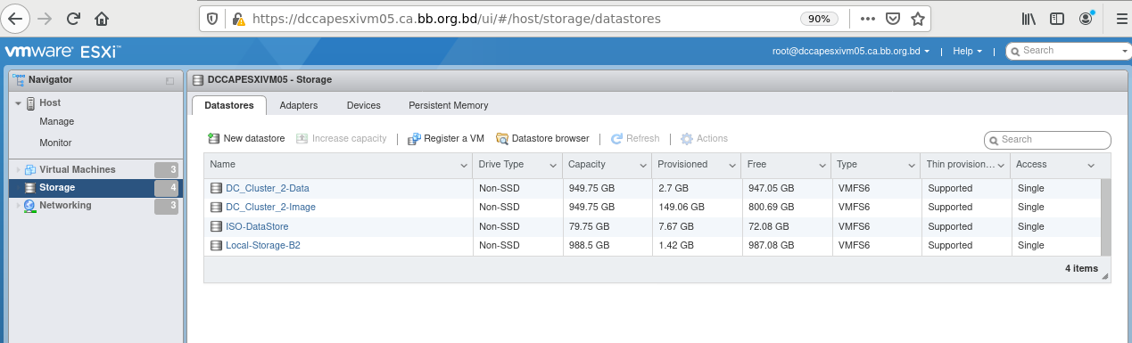The width and height of the screenshot is (1132, 343).
Task: Open the DC_Cluster_2-Data datastore link
Action: click(x=268, y=189)
